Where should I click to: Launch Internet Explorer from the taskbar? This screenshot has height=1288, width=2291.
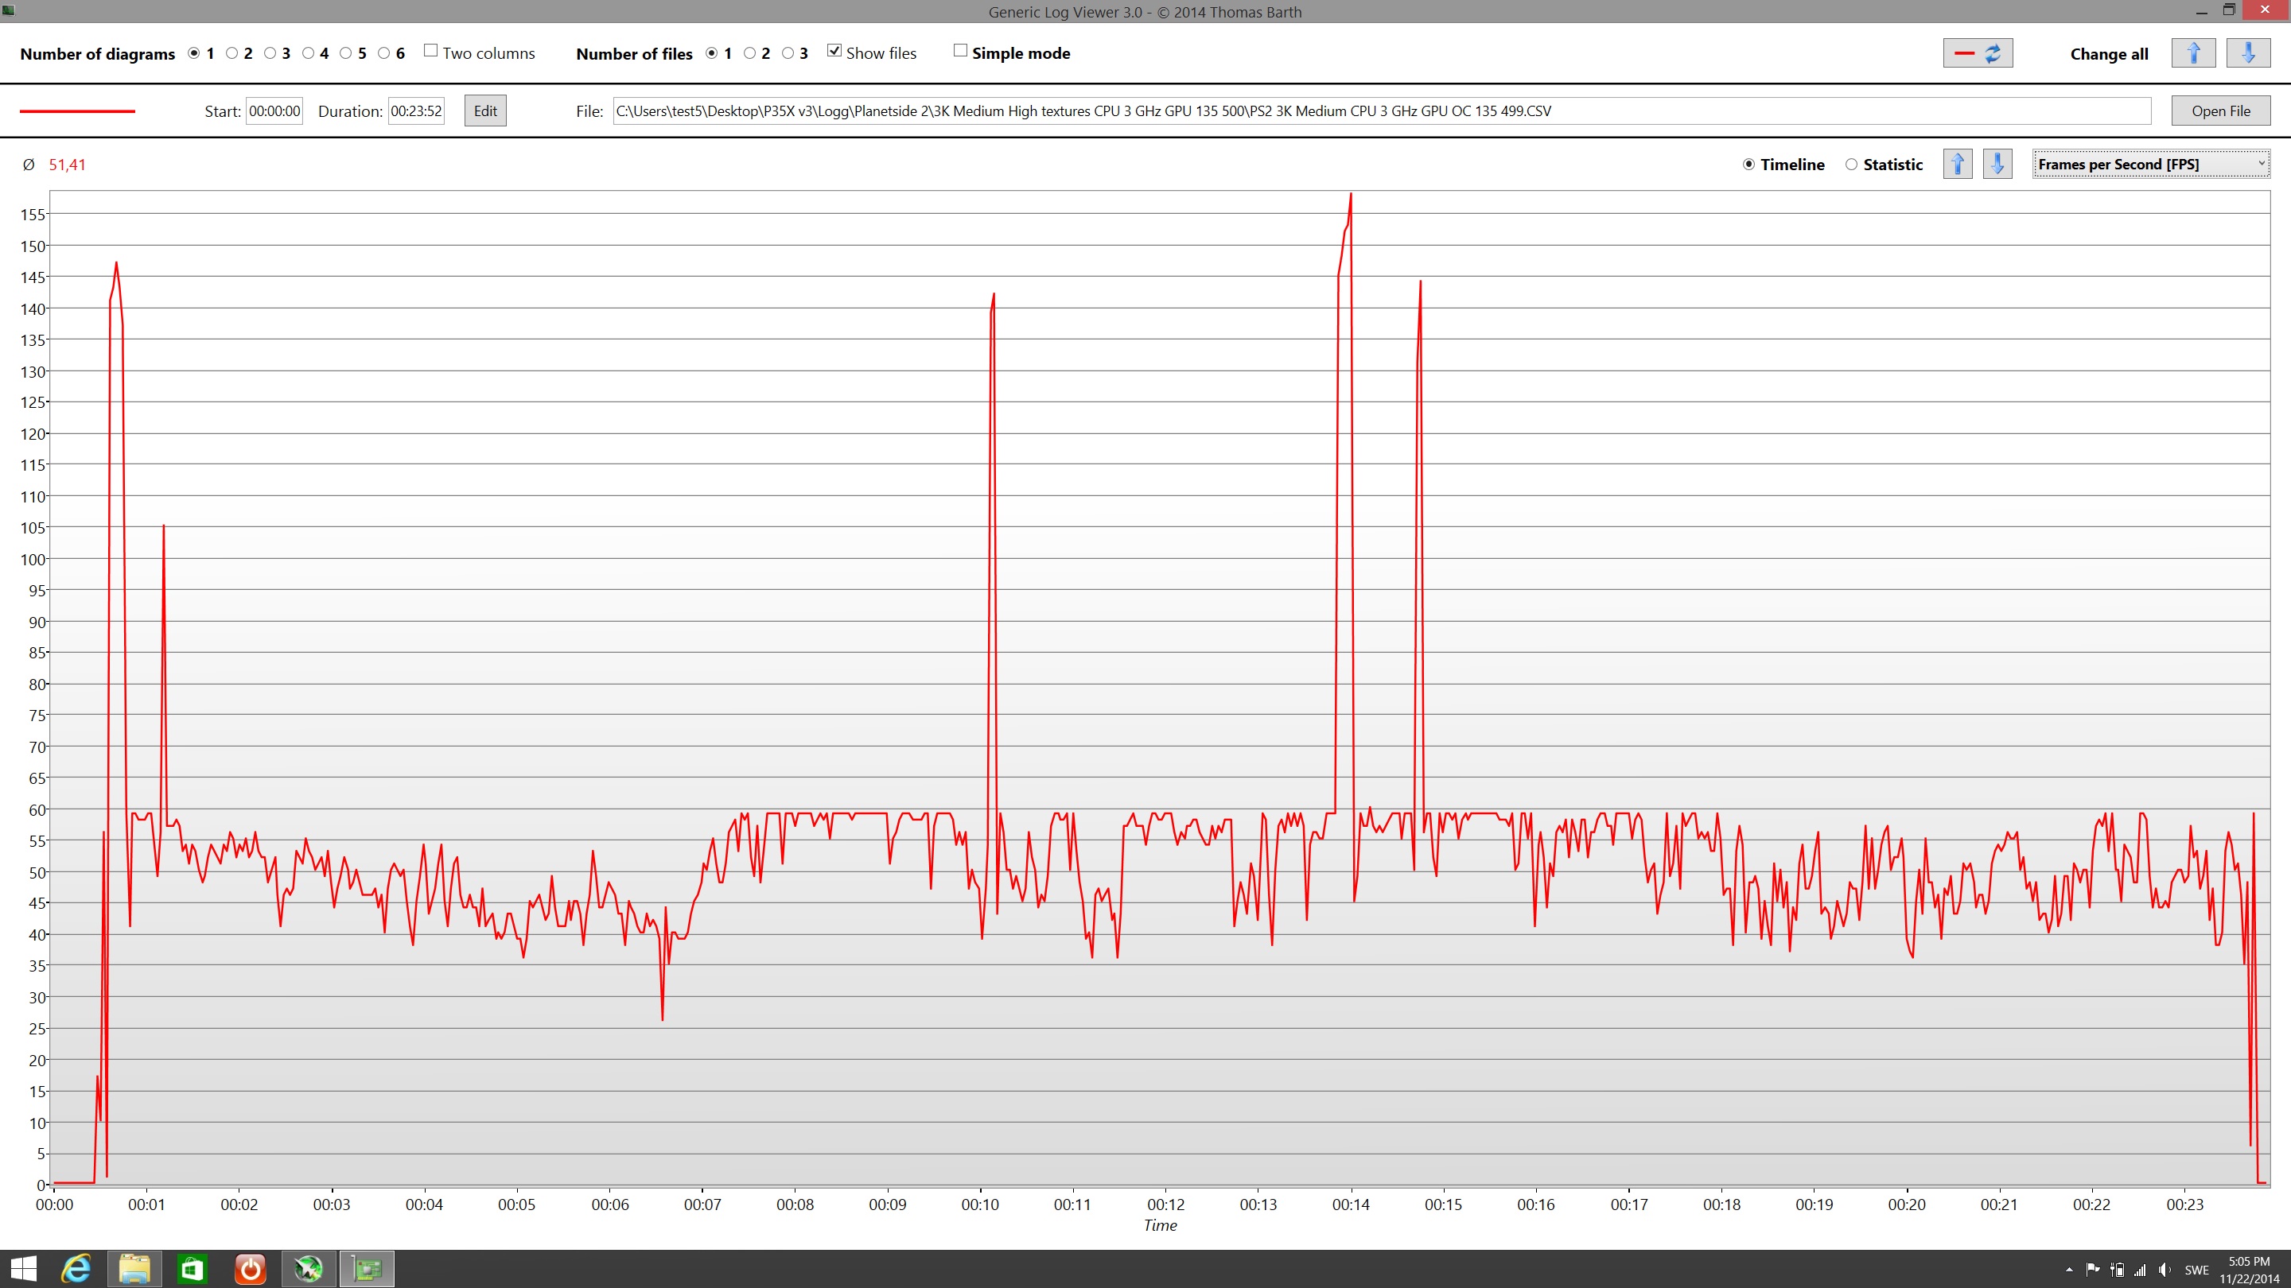click(76, 1268)
